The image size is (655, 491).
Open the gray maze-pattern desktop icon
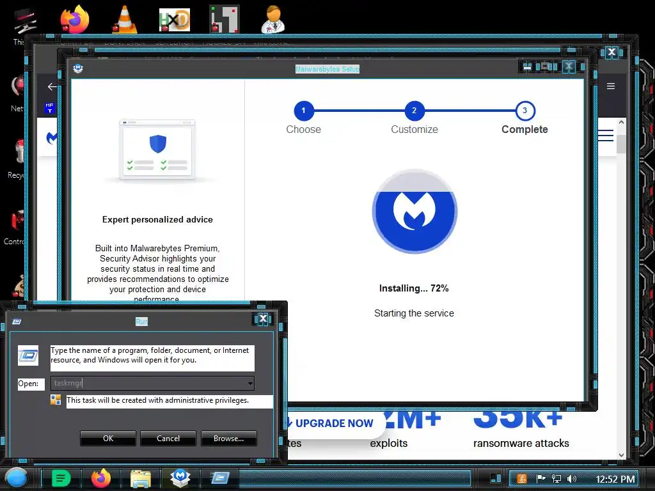225,19
